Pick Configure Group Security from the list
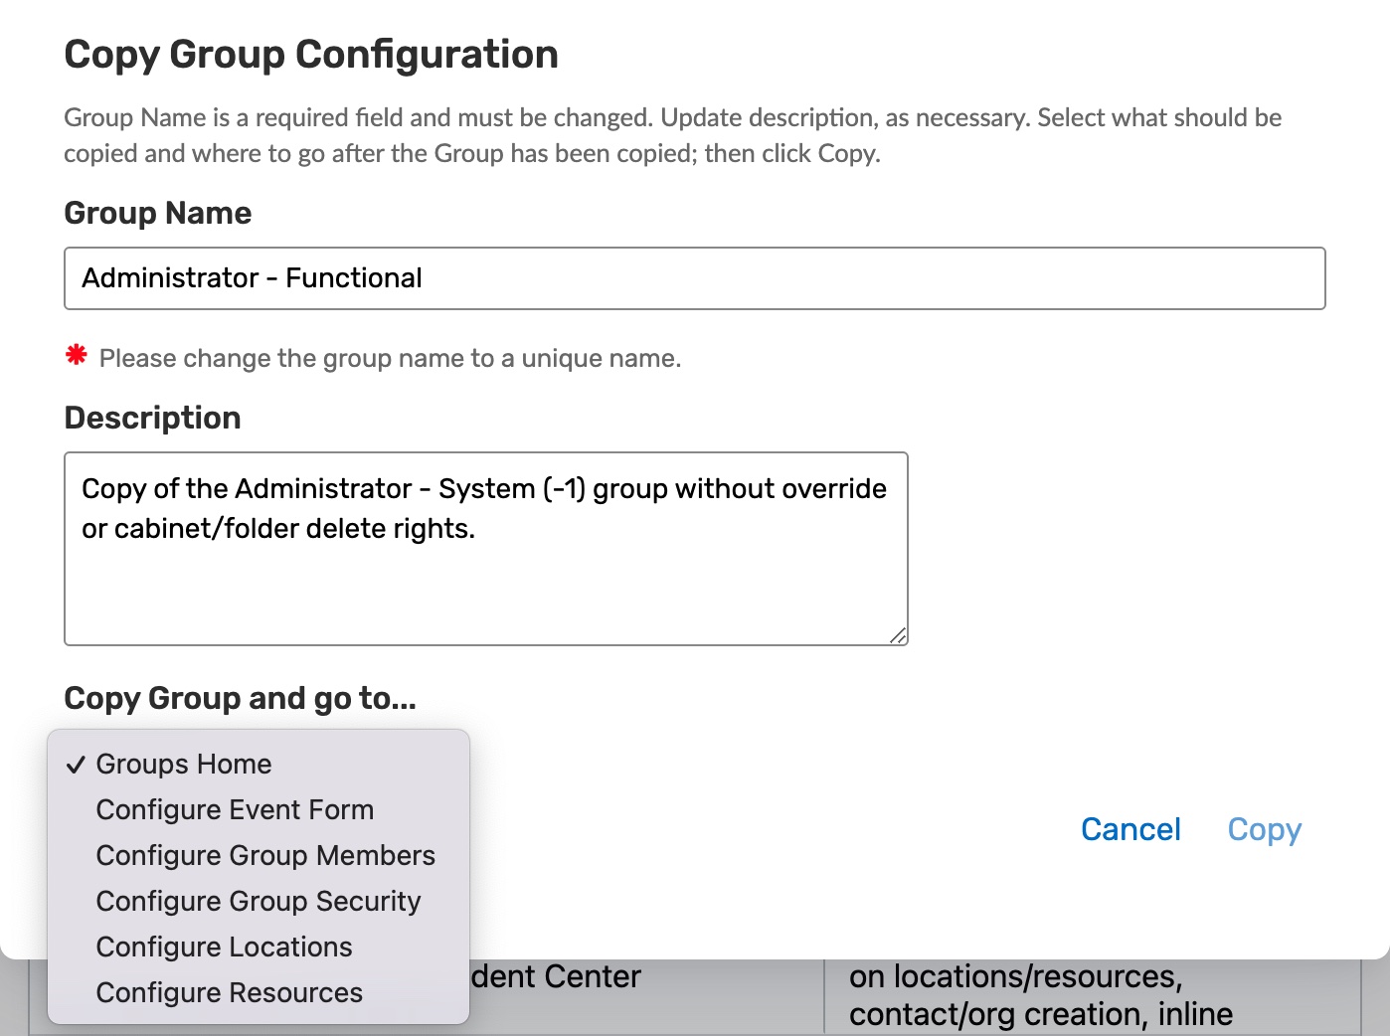The height and width of the screenshot is (1036, 1390). [259, 901]
